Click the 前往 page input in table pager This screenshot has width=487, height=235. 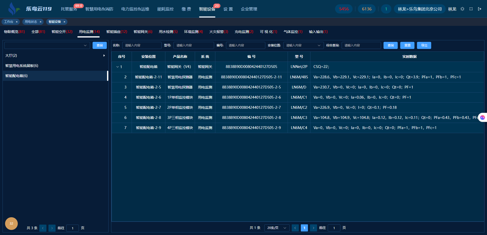334,228
